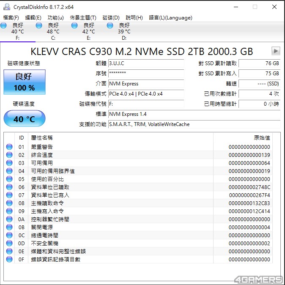The image size is (285, 285).
Task: Click the rotation rate value ---- (SSD)
Action: (259, 84)
